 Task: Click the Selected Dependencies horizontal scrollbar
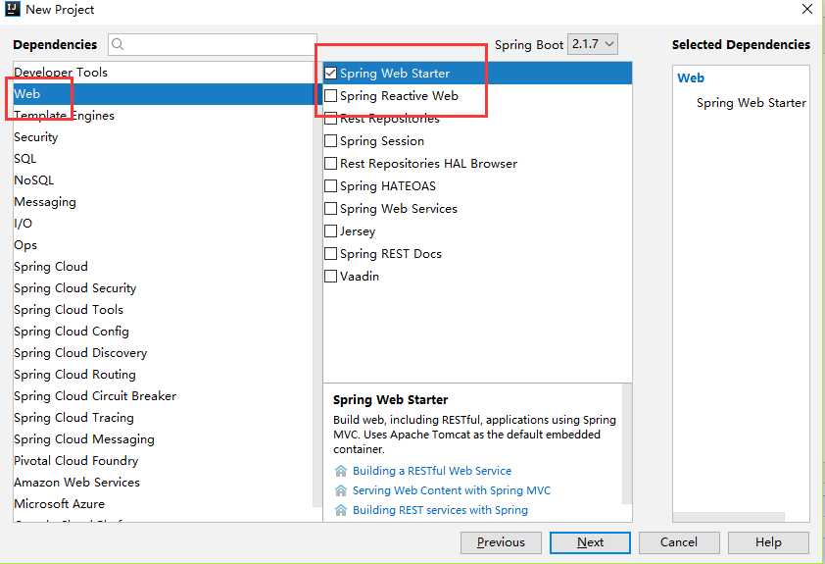(x=729, y=517)
